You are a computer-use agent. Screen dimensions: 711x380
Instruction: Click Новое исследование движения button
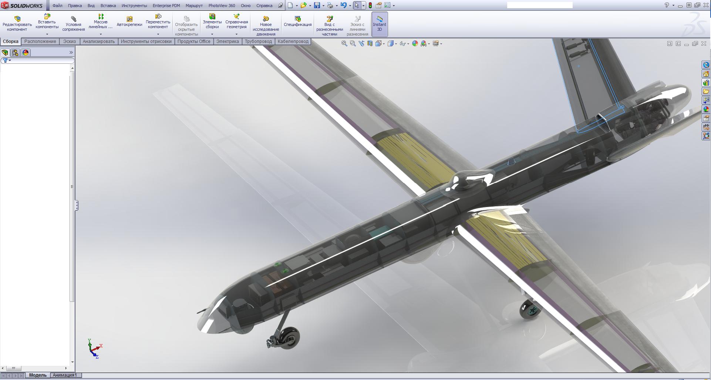point(266,26)
